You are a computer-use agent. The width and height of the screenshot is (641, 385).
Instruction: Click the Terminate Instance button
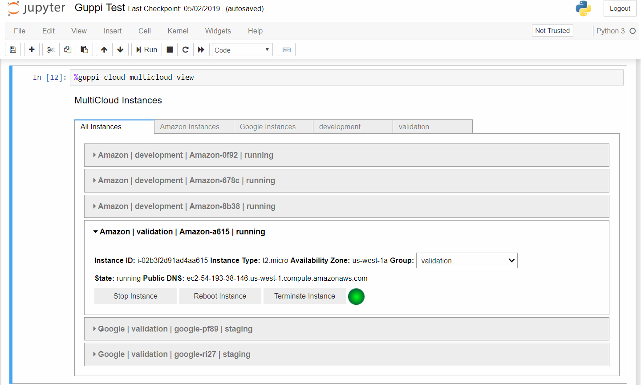pos(304,296)
